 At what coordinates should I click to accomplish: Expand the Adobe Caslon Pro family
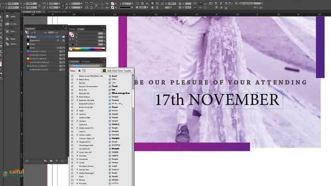77,128
